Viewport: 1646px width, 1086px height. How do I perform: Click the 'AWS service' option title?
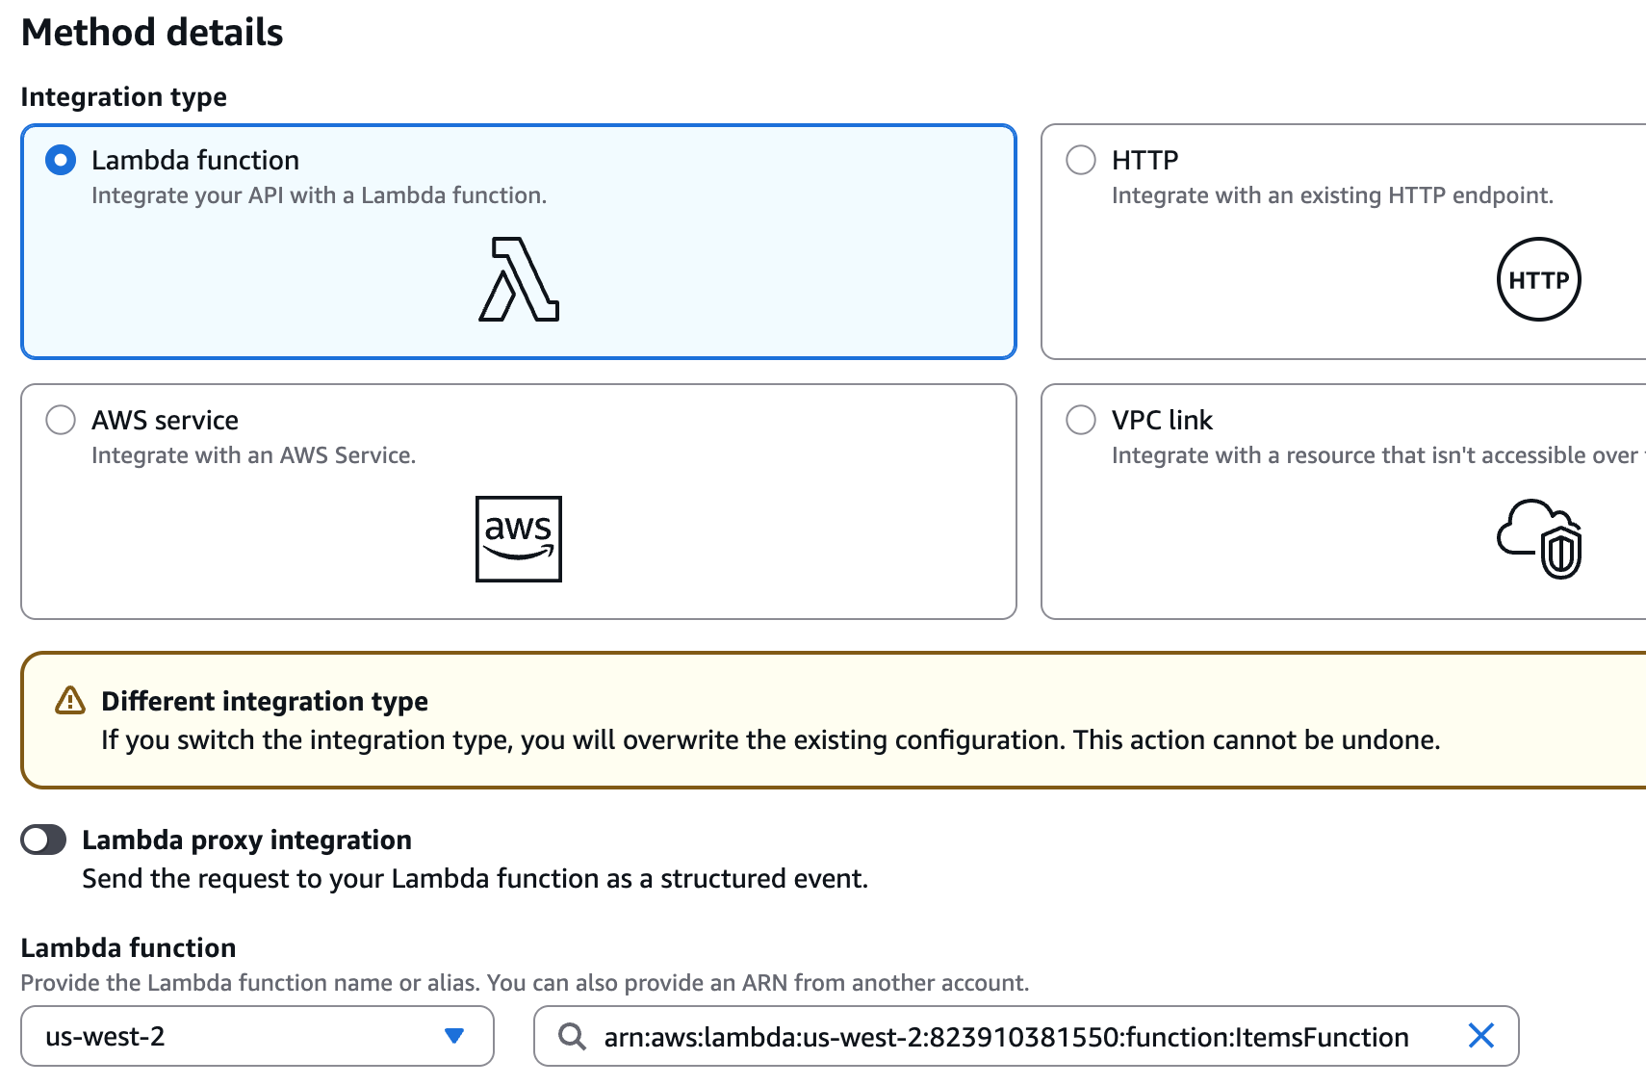point(165,420)
